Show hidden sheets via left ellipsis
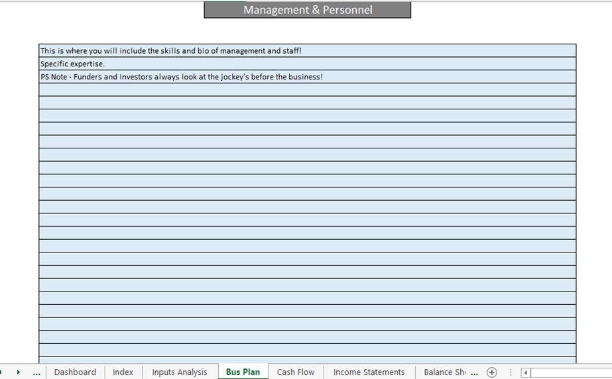This screenshot has height=379, width=612. click(x=36, y=373)
